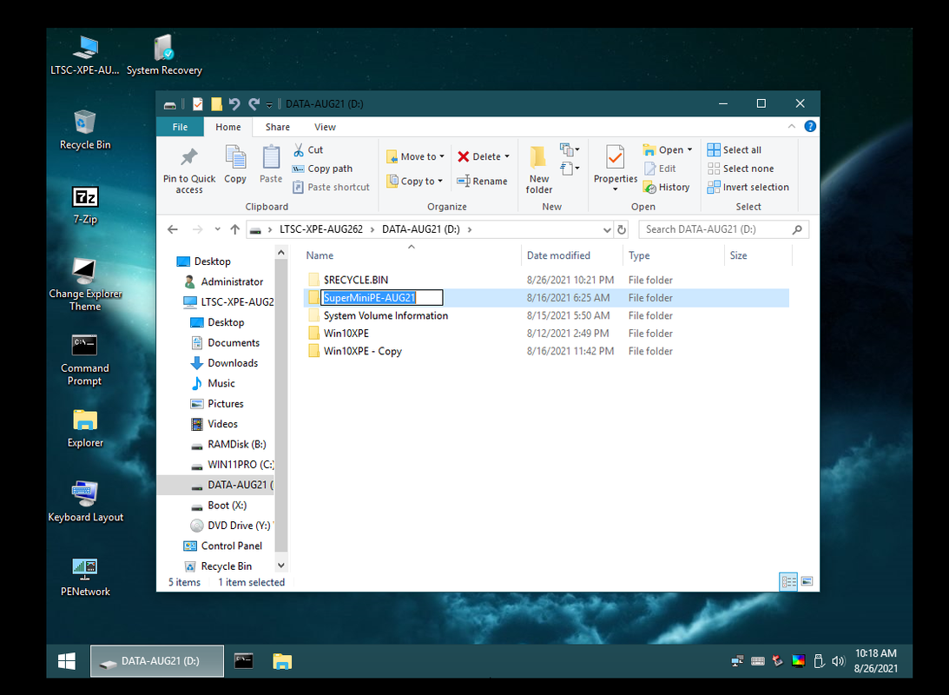The image size is (949, 695).
Task: Open address bar history dropdown
Action: [607, 229]
